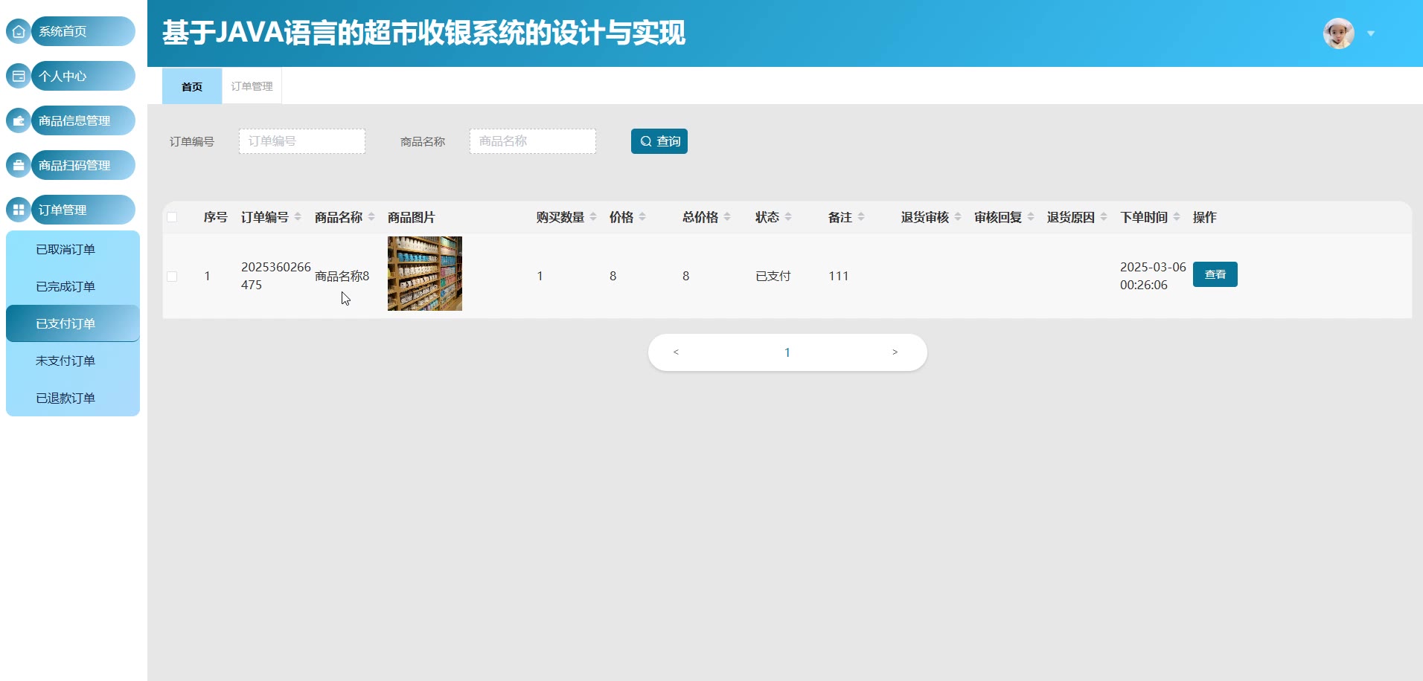1423x681 pixels.
Task: Check the checkbox for order row 1
Action: (x=172, y=277)
